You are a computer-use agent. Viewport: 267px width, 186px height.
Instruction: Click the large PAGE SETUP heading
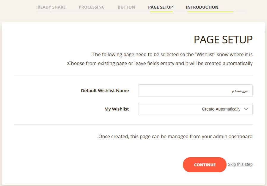223,40
